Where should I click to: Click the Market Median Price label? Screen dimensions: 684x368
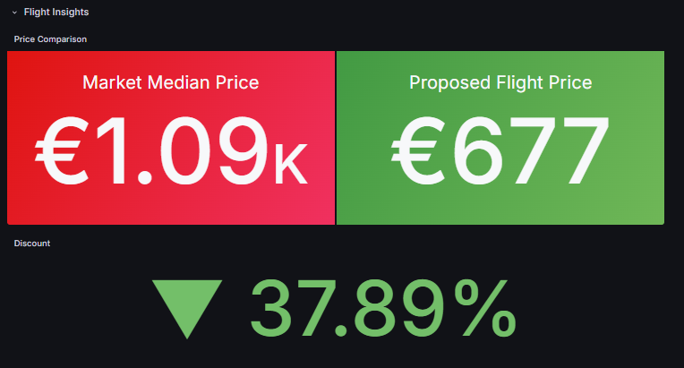click(170, 82)
